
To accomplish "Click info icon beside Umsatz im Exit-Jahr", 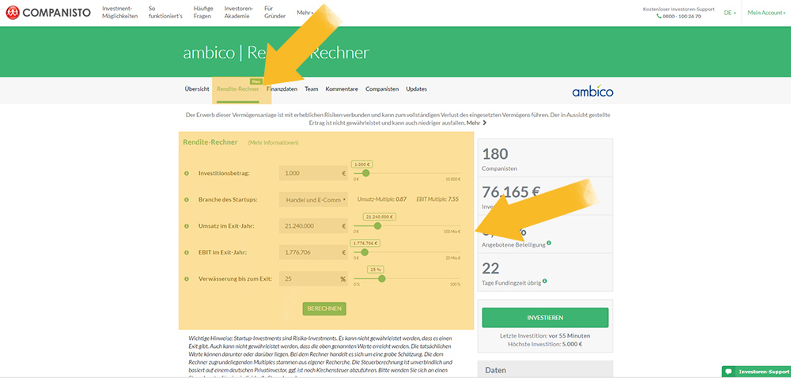I will pos(186,226).
